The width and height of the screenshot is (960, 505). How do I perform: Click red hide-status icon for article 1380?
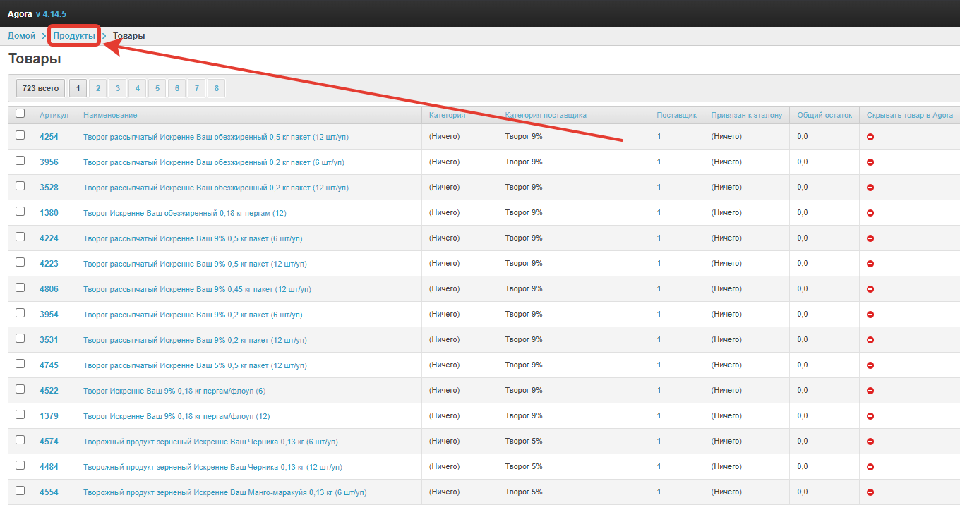[870, 213]
